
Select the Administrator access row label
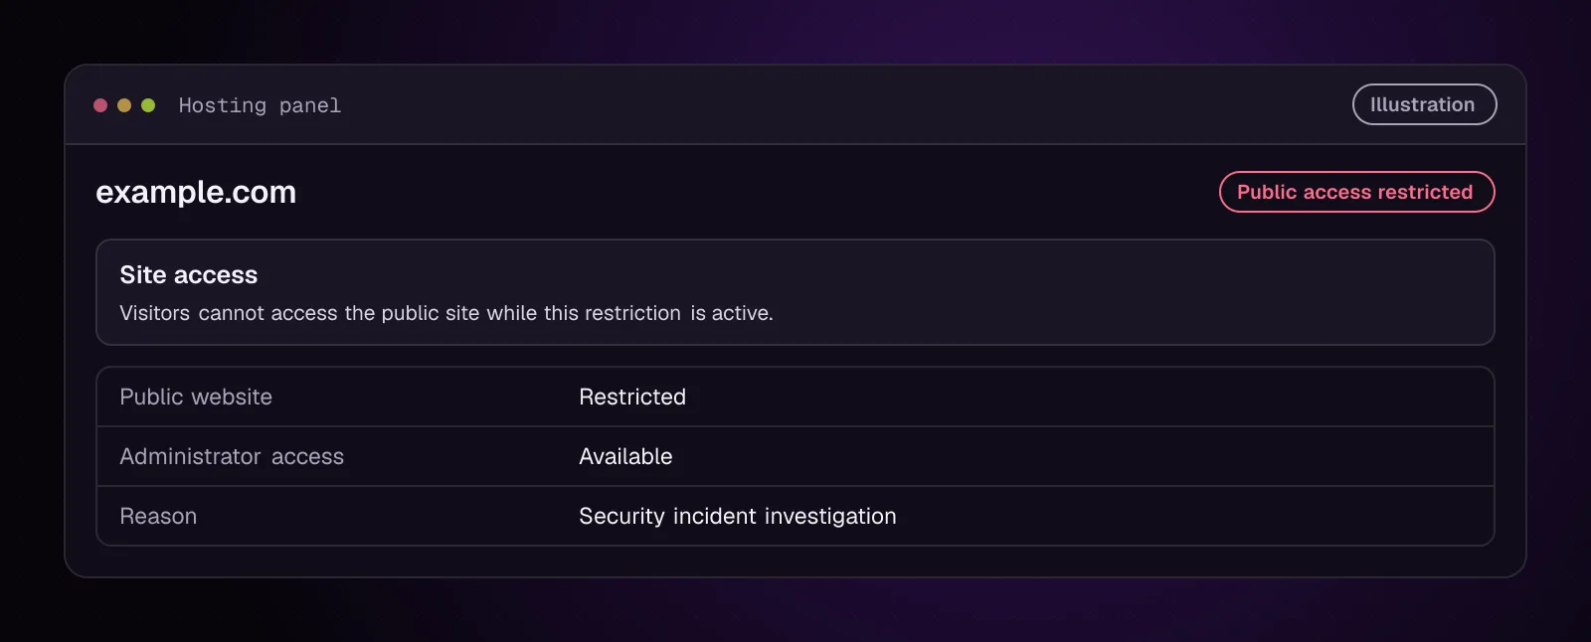tap(232, 456)
